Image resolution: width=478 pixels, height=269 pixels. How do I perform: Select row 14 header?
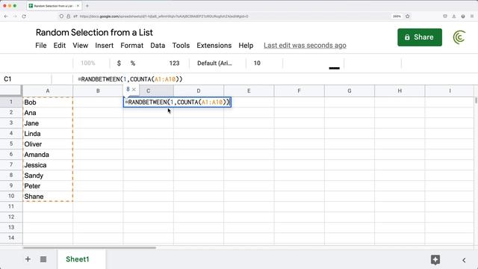[x=11, y=238]
